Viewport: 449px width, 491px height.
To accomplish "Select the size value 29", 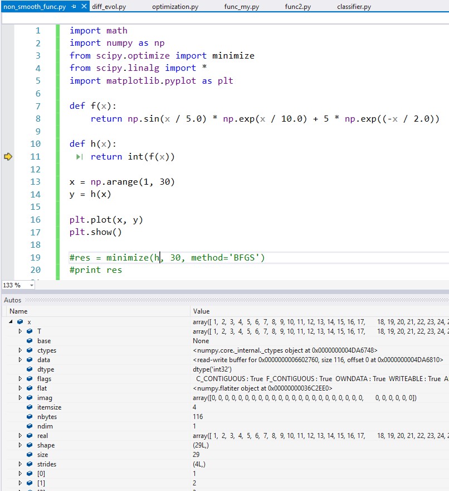I will tap(196, 454).
